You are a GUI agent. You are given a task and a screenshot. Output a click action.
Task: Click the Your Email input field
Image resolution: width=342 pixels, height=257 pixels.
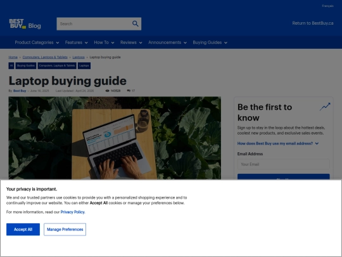[284, 164]
